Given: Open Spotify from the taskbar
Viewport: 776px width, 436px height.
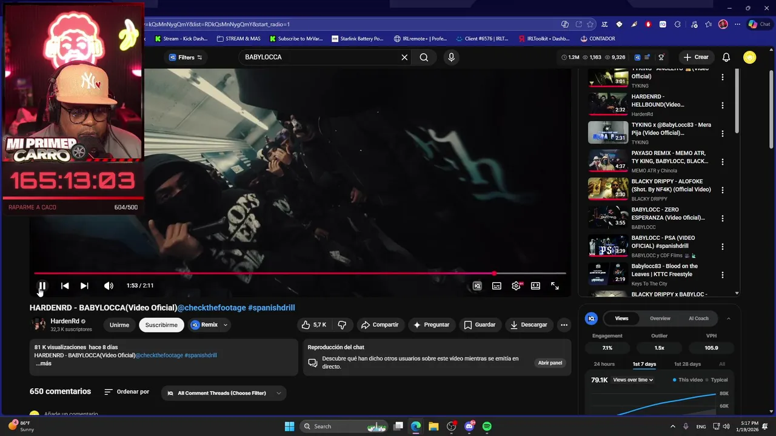Looking at the screenshot, I should point(487,426).
